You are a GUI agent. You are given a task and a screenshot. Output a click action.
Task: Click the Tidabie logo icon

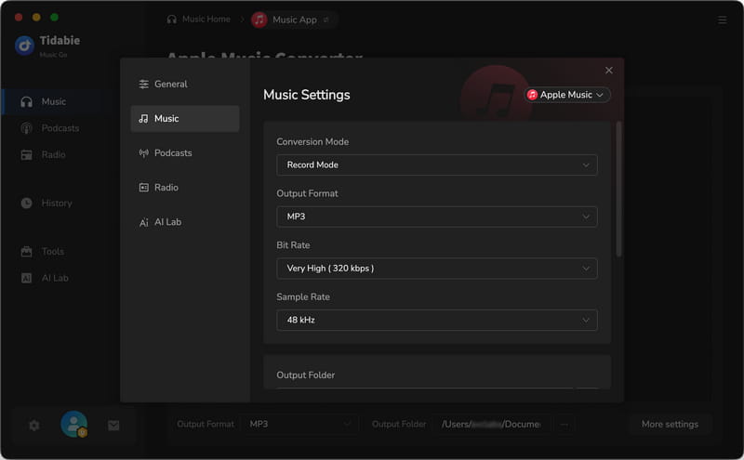(25, 46)
